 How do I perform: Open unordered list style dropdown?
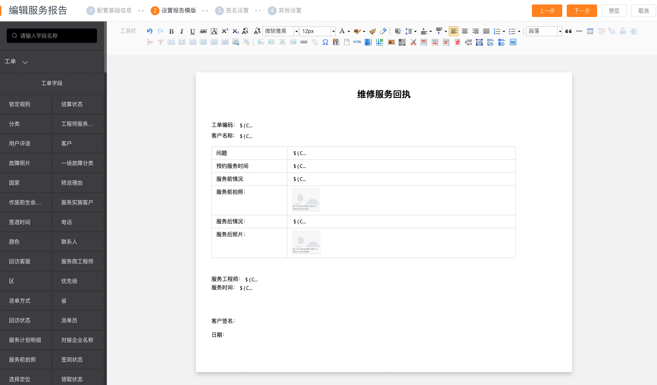pos(519,32)
